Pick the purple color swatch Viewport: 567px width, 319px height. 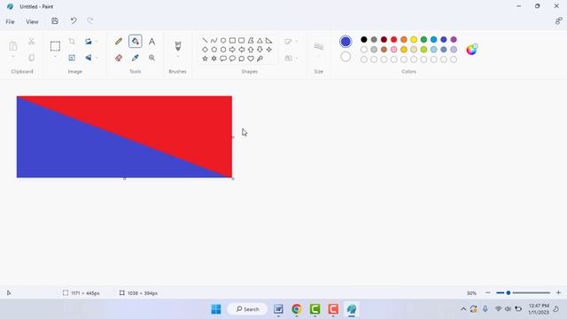pos(454,39)
